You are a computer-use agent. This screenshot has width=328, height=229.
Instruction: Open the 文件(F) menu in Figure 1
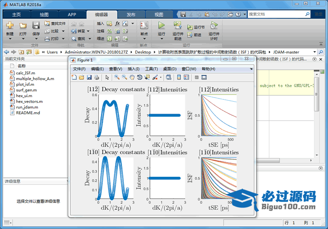tap(79, 69)
